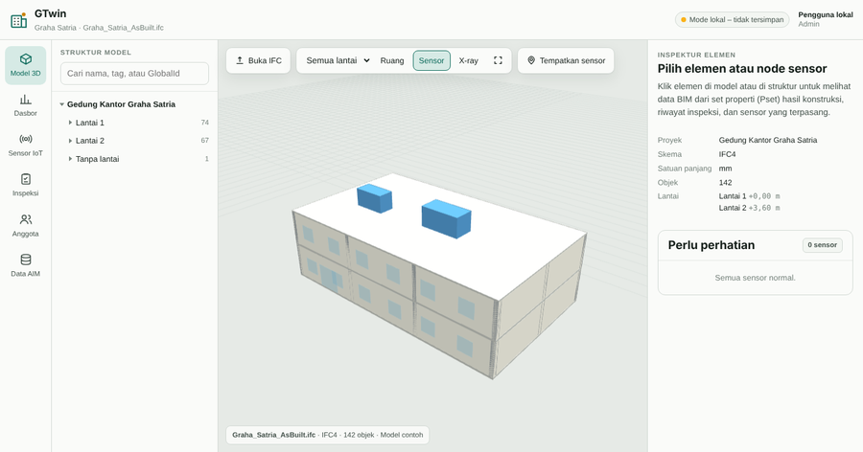Click the upload icon on Buka IFC
The image size is (863, 452).
coord(240,60)
